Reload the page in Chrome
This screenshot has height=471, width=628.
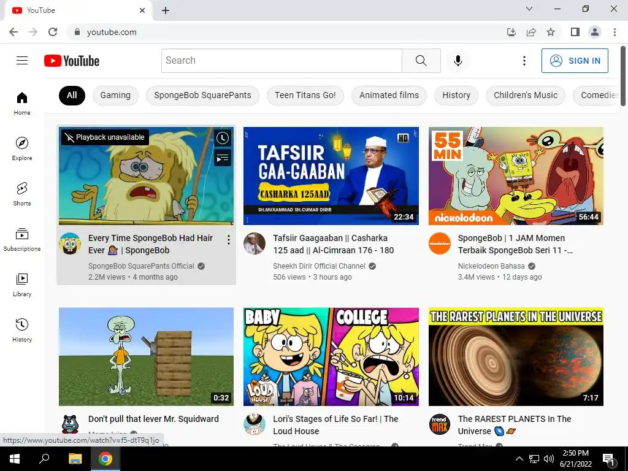click(53, 32)
